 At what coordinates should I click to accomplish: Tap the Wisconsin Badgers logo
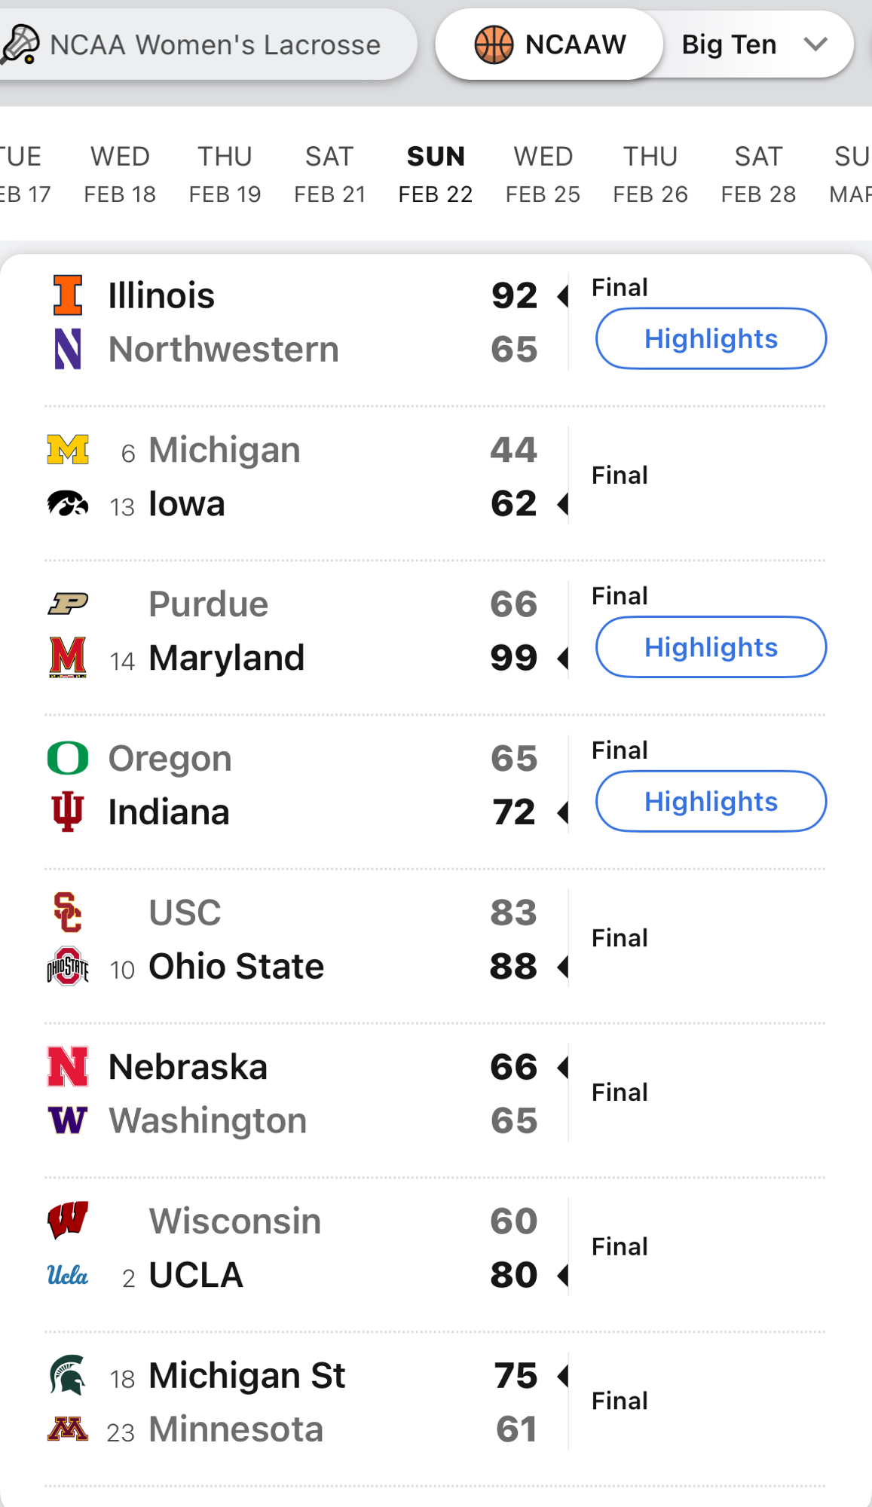(x=68, y=1221)
